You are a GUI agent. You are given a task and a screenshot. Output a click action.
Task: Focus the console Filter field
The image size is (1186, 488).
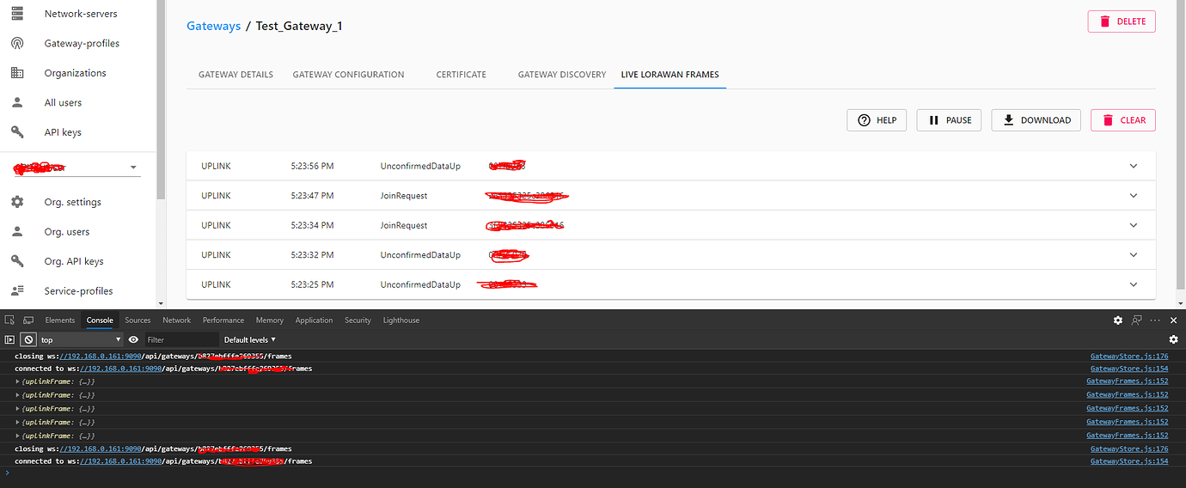coord(181,339)
